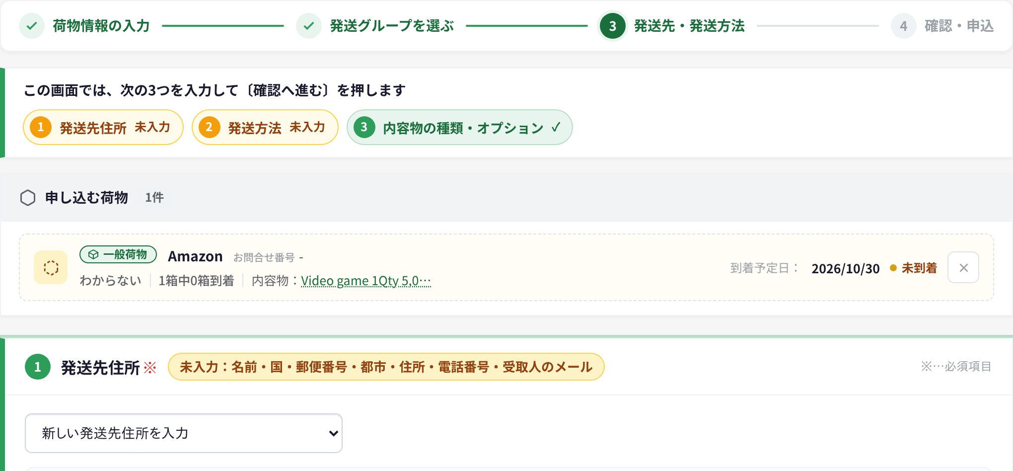Click the 申し込む荷物 section heading
The image size is (1013, 471).
coord(86,198)
